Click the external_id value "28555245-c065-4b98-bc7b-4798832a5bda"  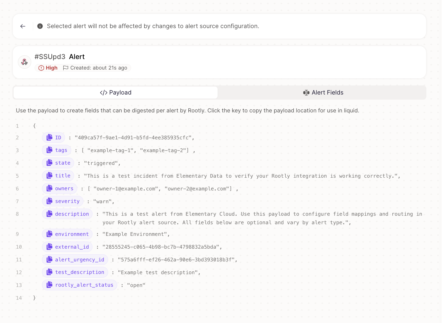point(161,247)
